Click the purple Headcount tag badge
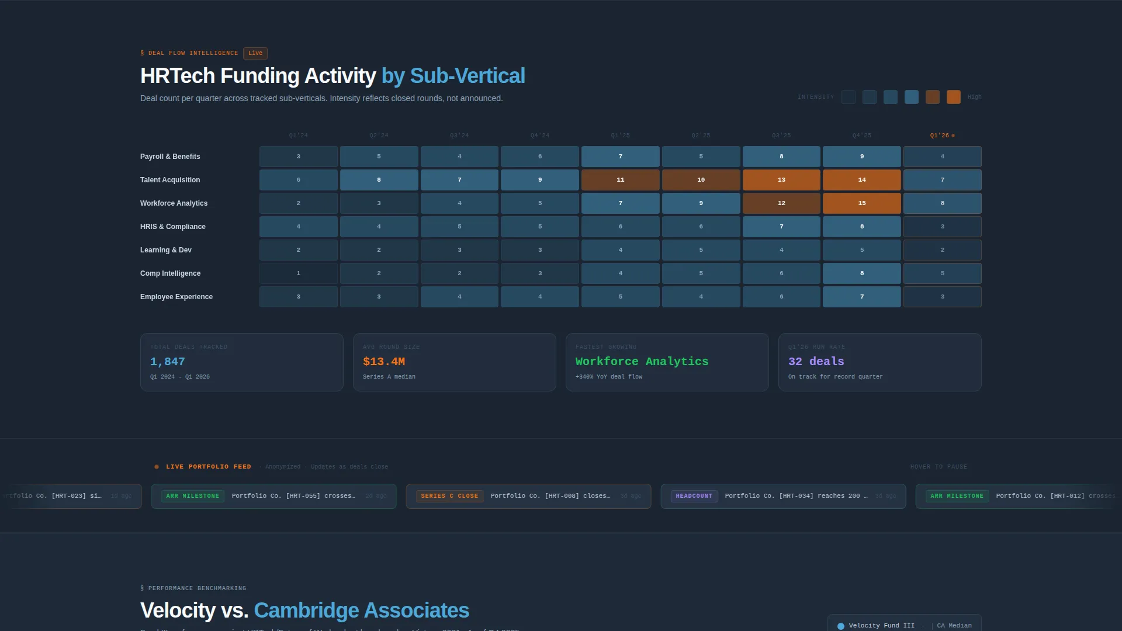 pos(694,496)
